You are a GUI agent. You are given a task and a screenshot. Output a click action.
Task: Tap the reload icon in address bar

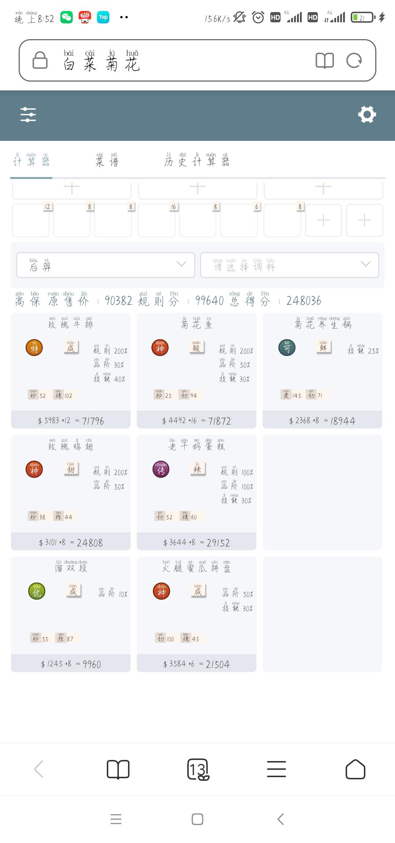tap(354, 60)
